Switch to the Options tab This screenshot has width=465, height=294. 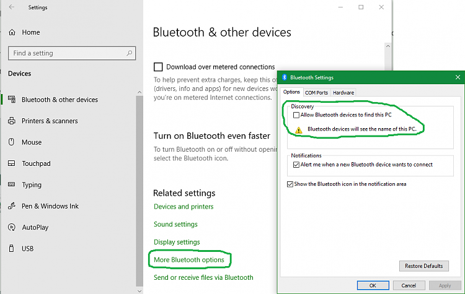coord(291,92)
